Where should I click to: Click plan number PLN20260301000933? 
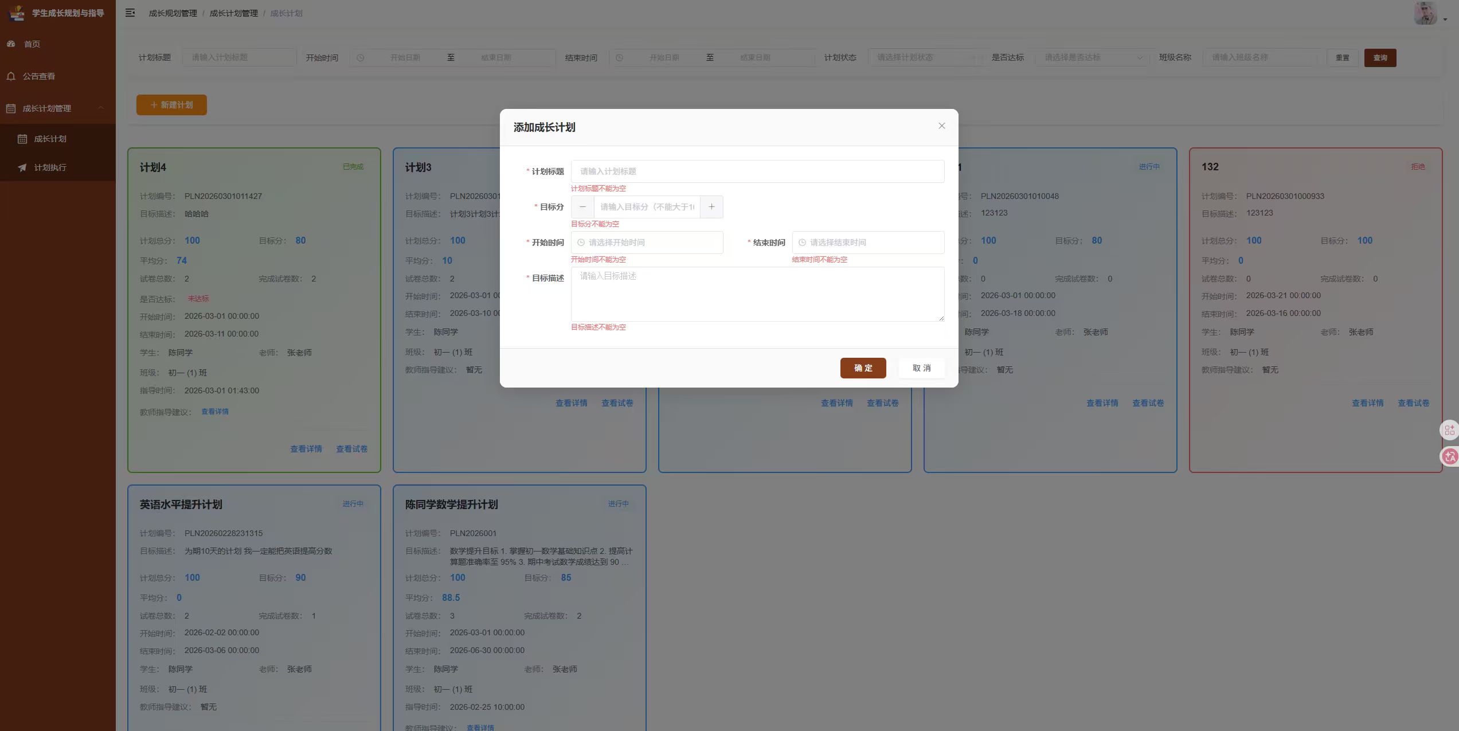(1285, 196)
